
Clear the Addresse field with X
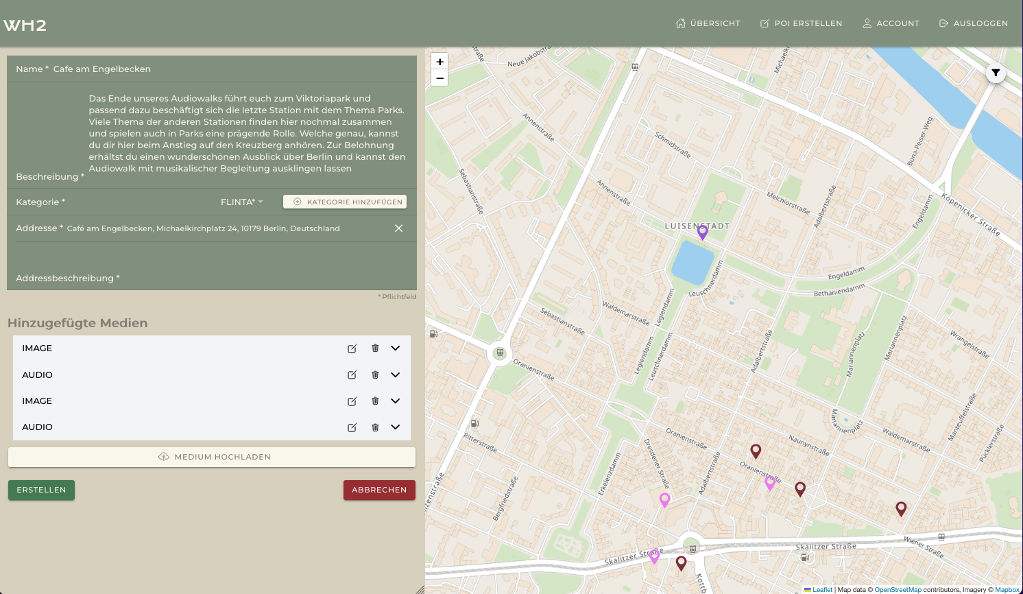coord(398,228)
